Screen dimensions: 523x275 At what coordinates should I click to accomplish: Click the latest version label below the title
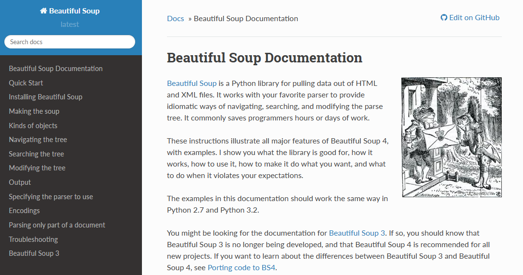(70, 24)
